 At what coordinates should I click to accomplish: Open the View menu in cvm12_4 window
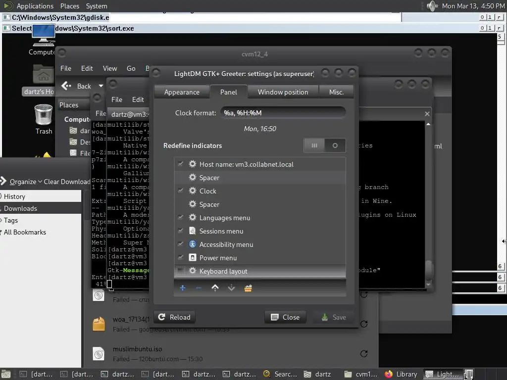[109, 68]
